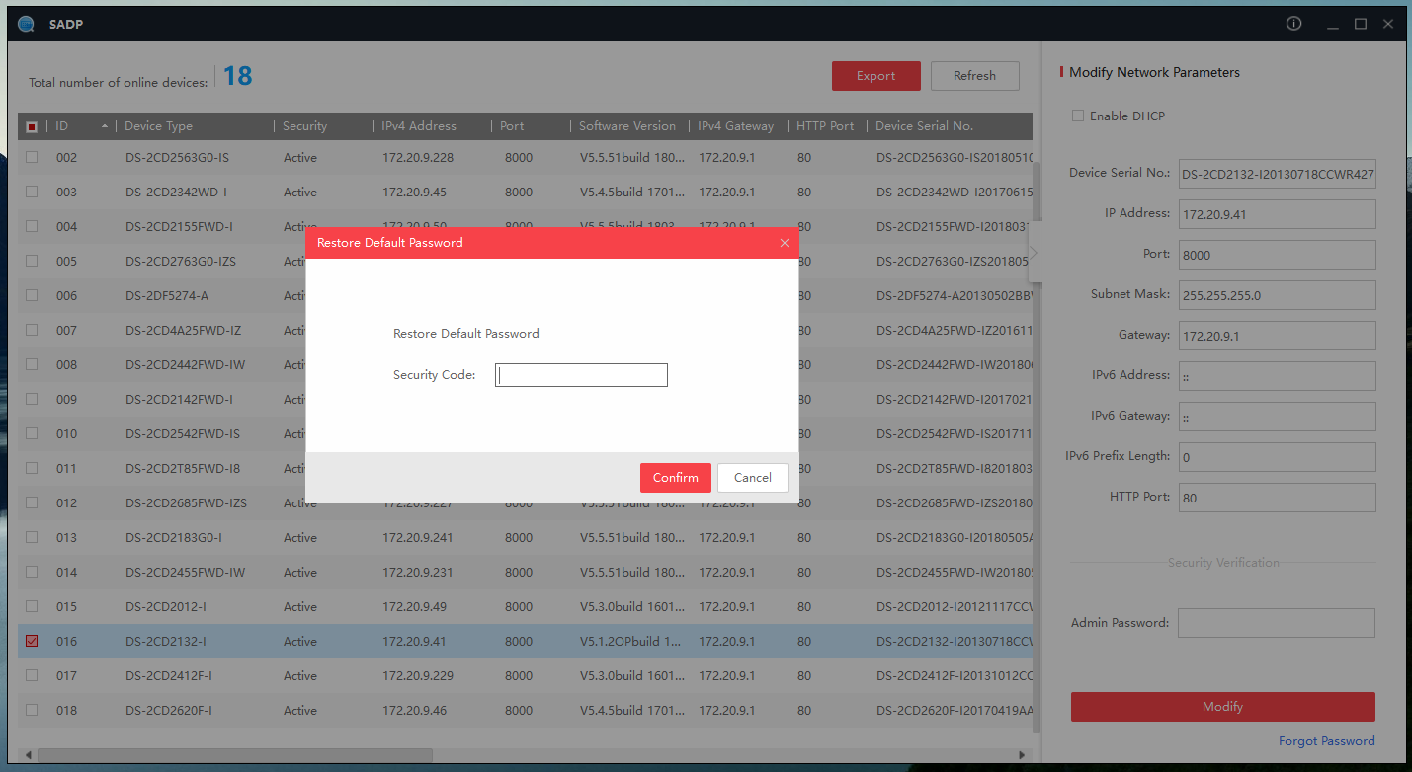Image resolution: width=1412 pixels, height=772 pixels.
Task: Click Cancel in the password dialog
Action: pos(753,478)
